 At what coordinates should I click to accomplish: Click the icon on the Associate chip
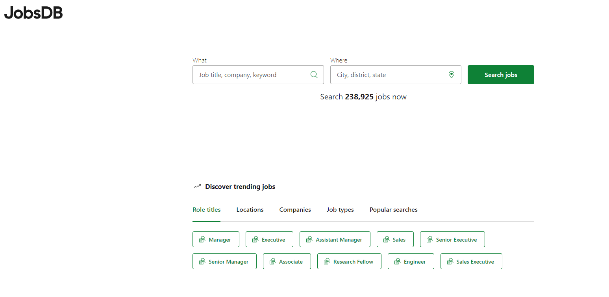coord(273,261)
